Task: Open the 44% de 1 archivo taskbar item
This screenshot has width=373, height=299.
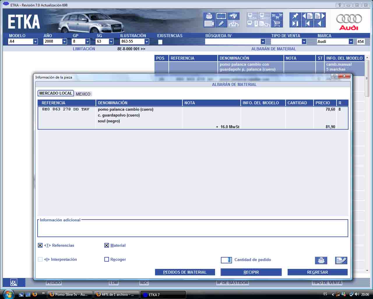Action: pyautogui.click(x=116, y=294)
